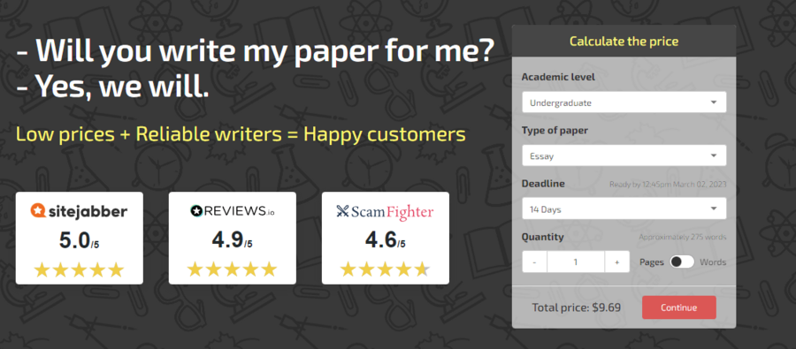
Task: Click the ScamFighter 4.6 stars row
Action: [x=386, y=269]
